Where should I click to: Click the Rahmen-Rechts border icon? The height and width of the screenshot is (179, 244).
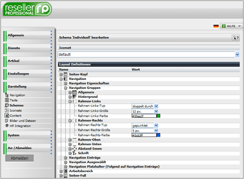pyautogui.click(x=75, y=120)
